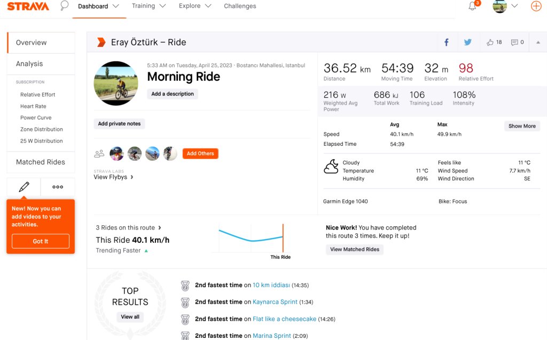Click the search magnifier icon
This screenshot has width=547, height=340.
(64, 6)
